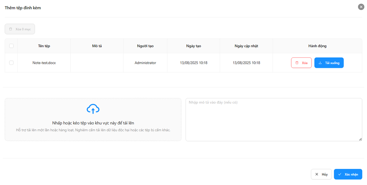This screenshot has height=185, width=367.
Task: Click the "Hành động" column header
Action: pyautogui.click(x=317, y=46)
